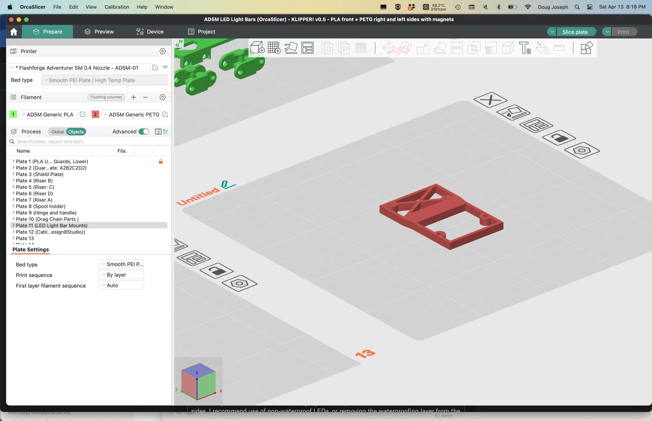The image size is (652, 421).
Task: Edit the AD5M Generic PLA preset
Action: click(x=83, y=114)
